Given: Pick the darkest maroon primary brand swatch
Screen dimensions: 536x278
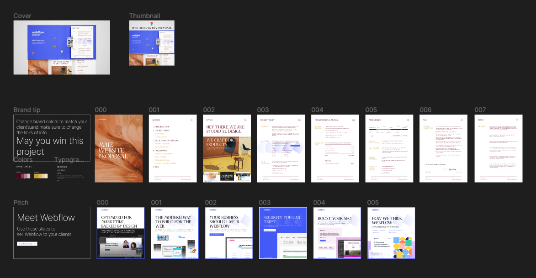Looking at the screenshot, I should click(x=18, y=176).
